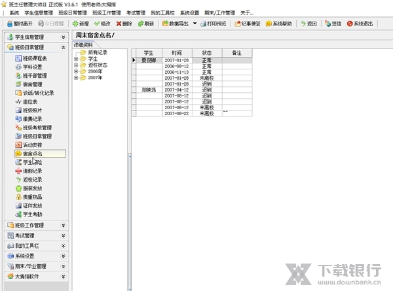Open 短信 messaging
393x291 pixels.
coord(333,24)
